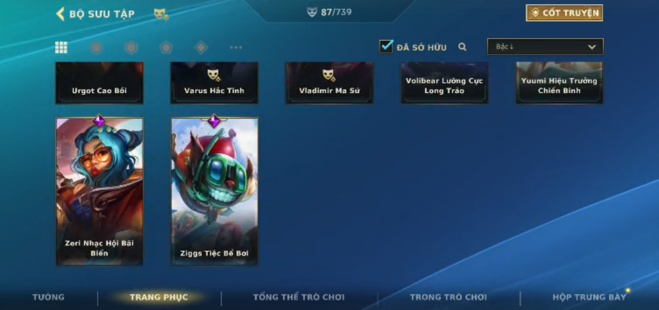Select the Varus Hắc Tinh skin card
This screenshot has height=310, width=659.
(214, 83)
